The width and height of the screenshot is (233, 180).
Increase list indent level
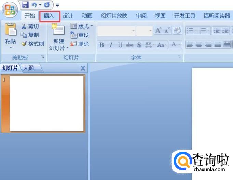coord(225,31)
